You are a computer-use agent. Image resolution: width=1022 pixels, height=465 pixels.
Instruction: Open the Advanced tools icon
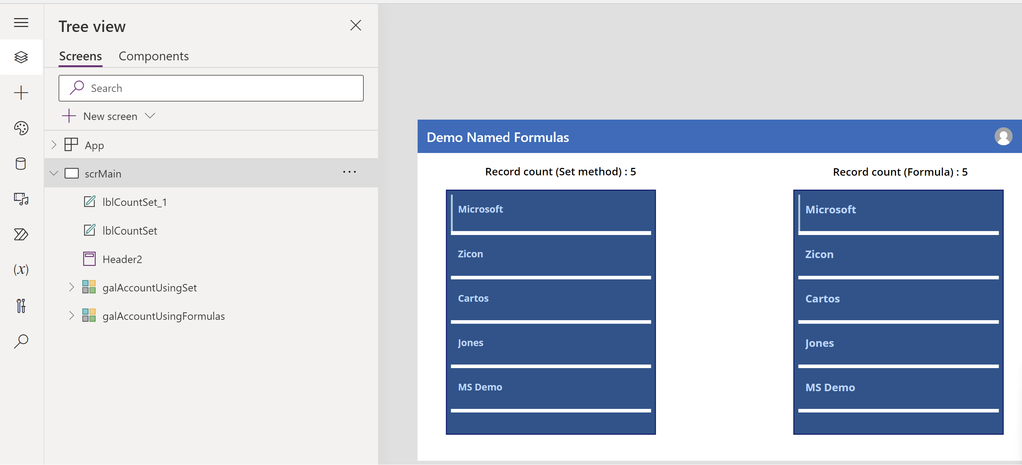click(x=21, y=306)
